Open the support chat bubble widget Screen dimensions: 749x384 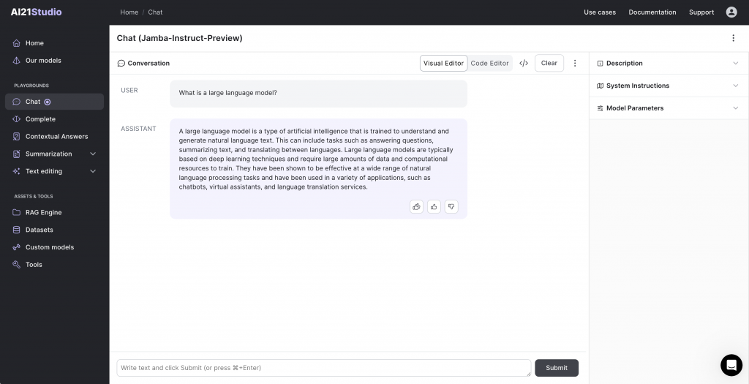tap(731, 365)
